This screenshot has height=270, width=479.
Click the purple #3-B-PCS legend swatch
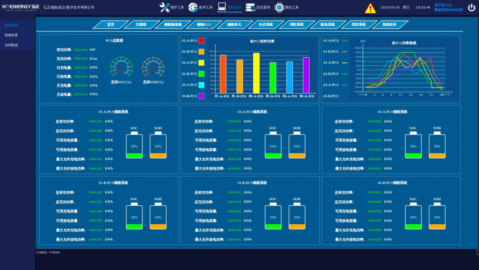tap(201, 96)
